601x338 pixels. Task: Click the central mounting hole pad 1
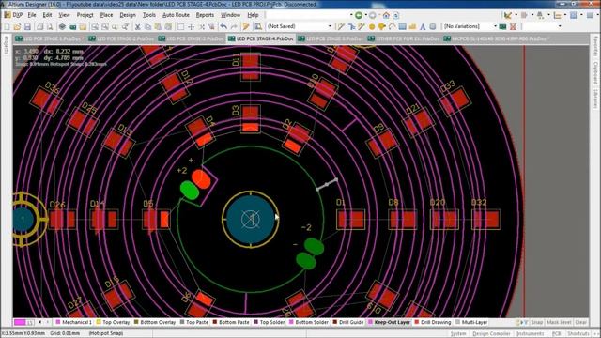click(x=251, y=220)
